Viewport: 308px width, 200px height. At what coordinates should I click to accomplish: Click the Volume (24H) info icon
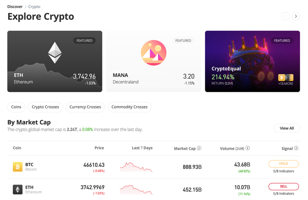pos(248,148)
